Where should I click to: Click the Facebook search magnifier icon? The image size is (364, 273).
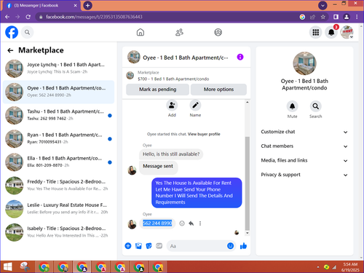pyautogui.click(x=27, y=32)
